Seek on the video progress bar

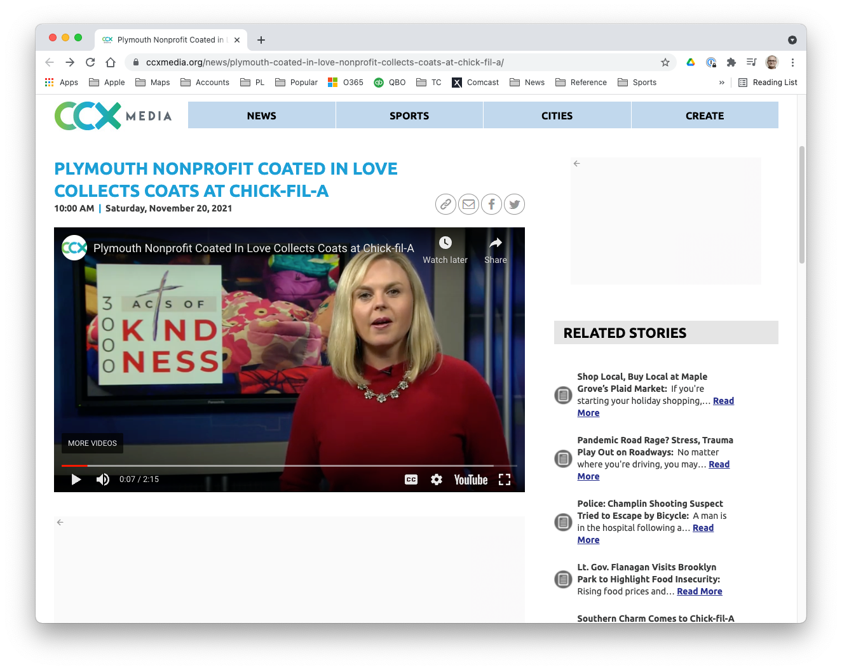click(289, 466)
